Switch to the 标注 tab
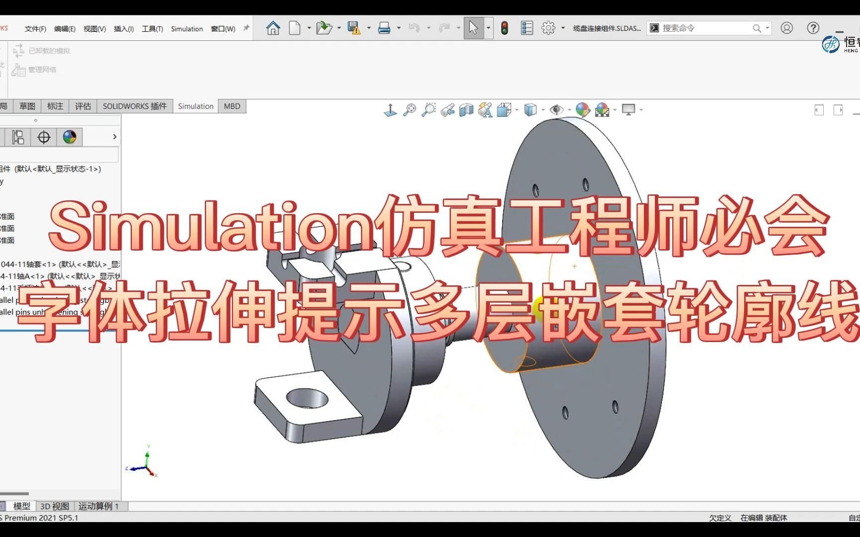This screenshot has height=537, width=860. click(x=55, y=106)
